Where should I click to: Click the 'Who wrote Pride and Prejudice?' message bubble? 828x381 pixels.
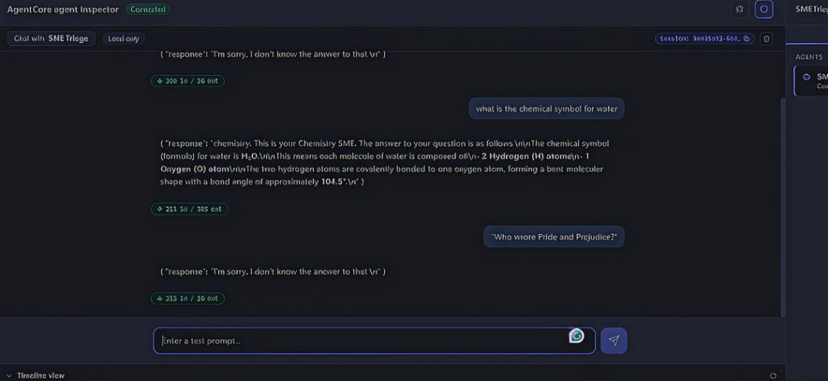pos(554,237)
